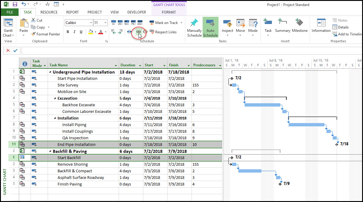This screenshot has width=363, height=202.
Task: Toggle Bold formatting
Action: pyautogui.click(x=68, y=32)
